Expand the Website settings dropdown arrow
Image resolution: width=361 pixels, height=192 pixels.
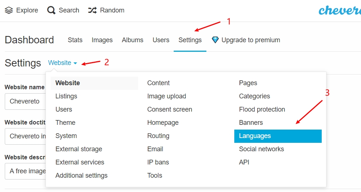[x=75, y=63]
